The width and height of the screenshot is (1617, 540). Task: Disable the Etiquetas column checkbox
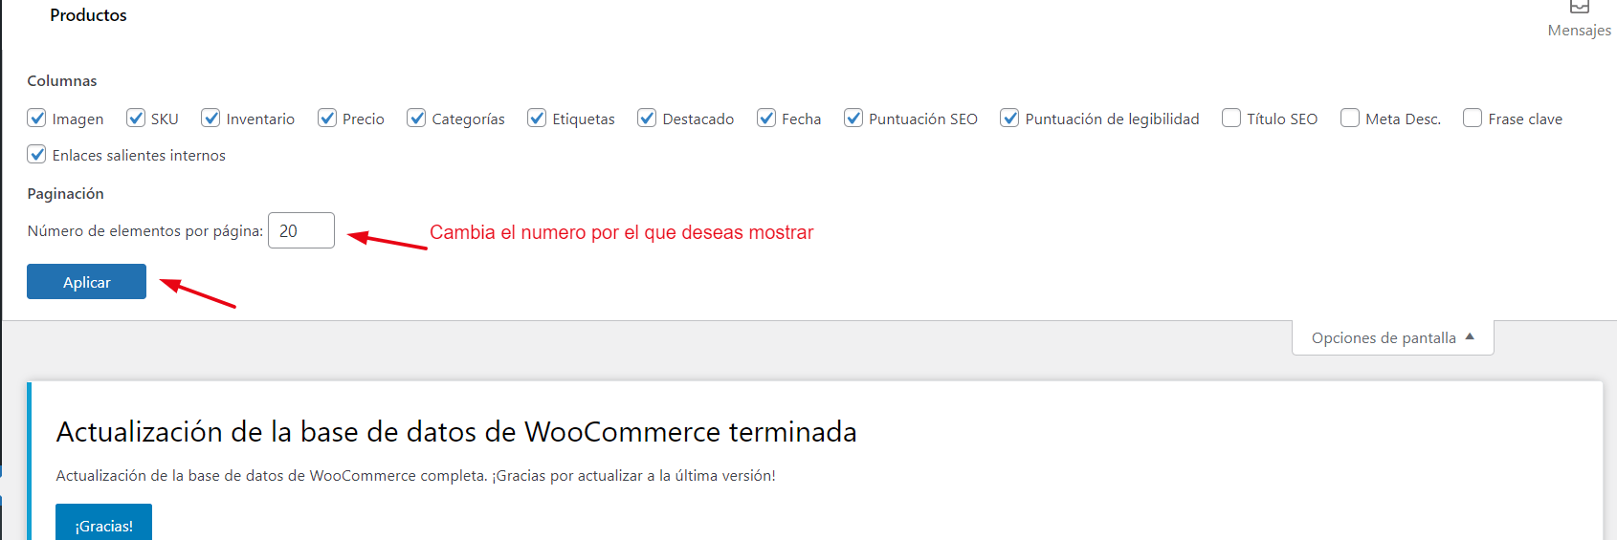[x=537, y=118]
